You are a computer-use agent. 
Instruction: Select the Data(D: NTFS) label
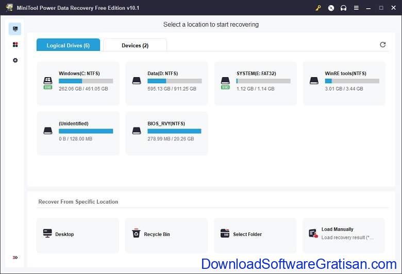[x=162, y=74]
